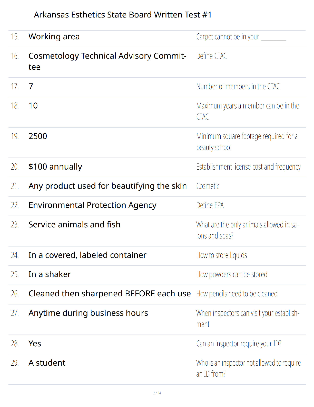Click the '2500' square footage answer
This screenshot has height=407, width=314.
click(x=38, y=136)
